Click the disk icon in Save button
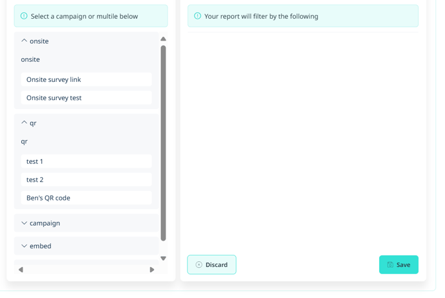 point(390,264)
